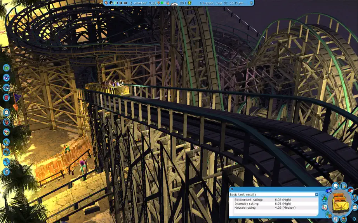
Task: Click the clock time '10:19 pm'
Action: tap(236, 3)
